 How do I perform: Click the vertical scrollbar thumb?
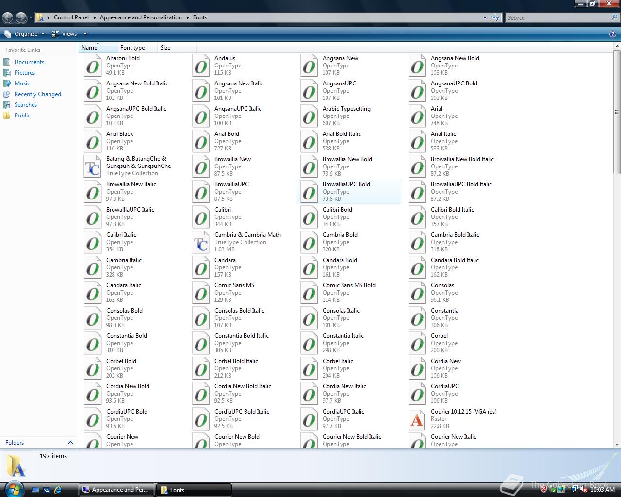tap(617, 112)
